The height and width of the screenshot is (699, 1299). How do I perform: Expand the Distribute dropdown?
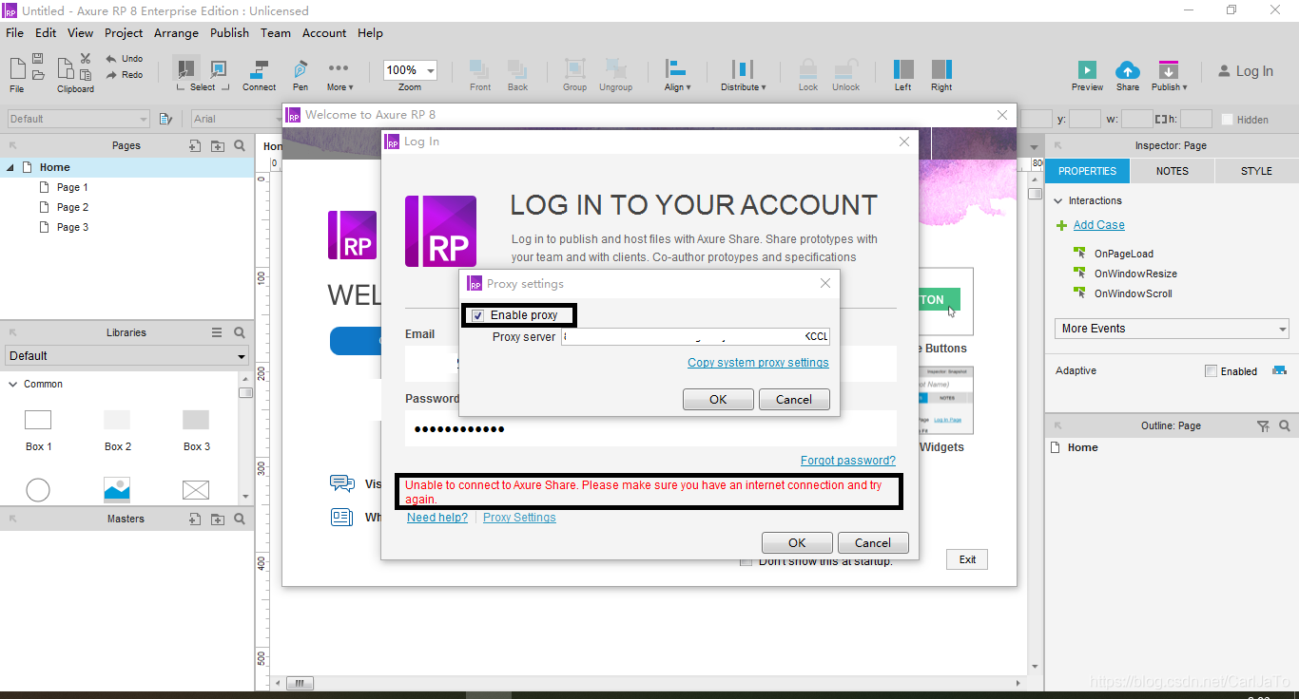point(743,76)
